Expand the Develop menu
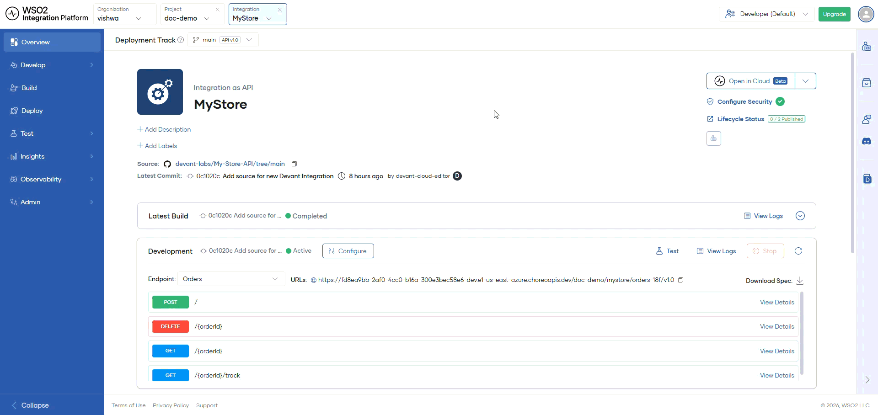The height and width of the screenshot is (415, 878). 52,65
